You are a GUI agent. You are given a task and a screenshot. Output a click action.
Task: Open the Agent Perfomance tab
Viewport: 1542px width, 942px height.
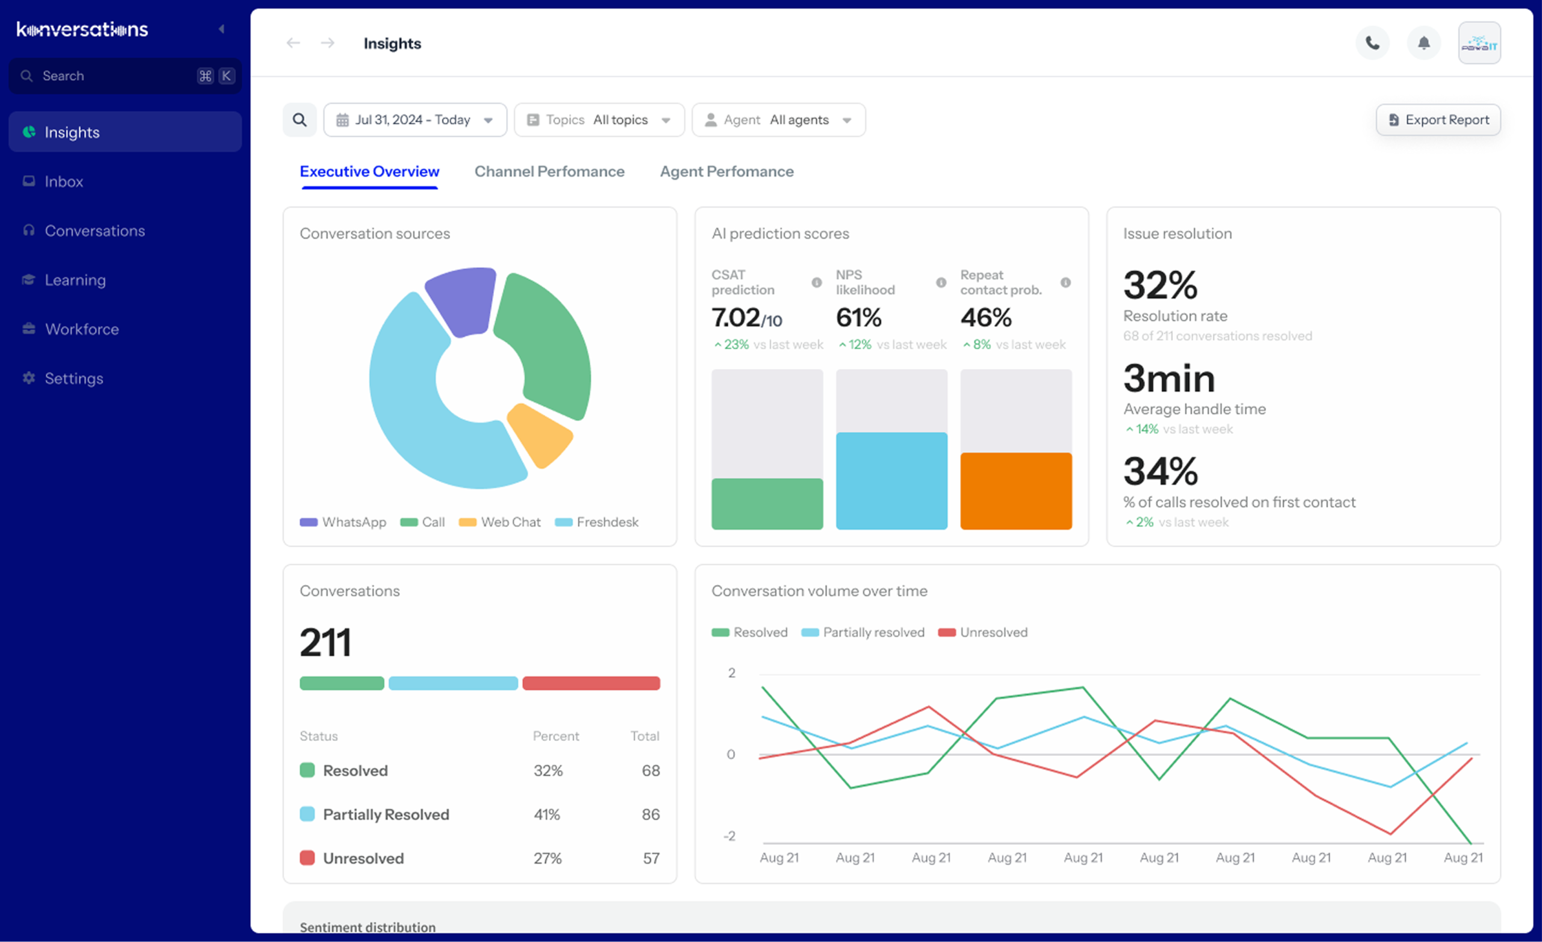(726, 172)
